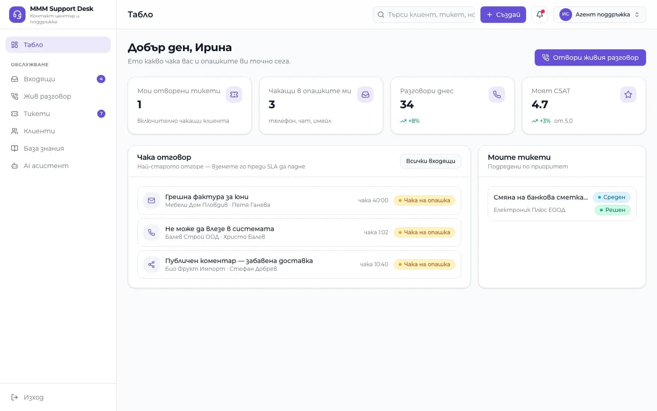Click the magnifier icon in the search box

point(381,15)
